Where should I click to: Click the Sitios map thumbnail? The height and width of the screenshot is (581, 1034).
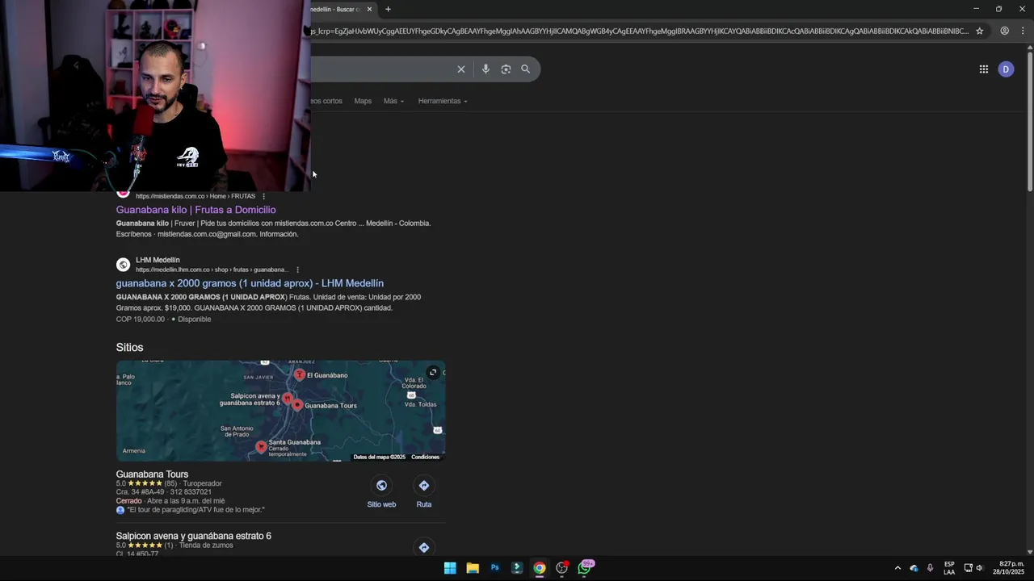pyautogui.click(x=280, y=411)
